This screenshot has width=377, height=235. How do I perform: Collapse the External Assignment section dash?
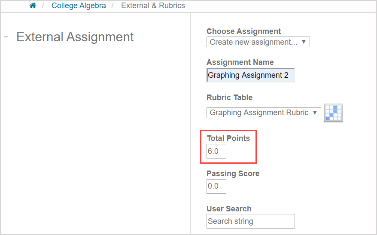(6, 37)
